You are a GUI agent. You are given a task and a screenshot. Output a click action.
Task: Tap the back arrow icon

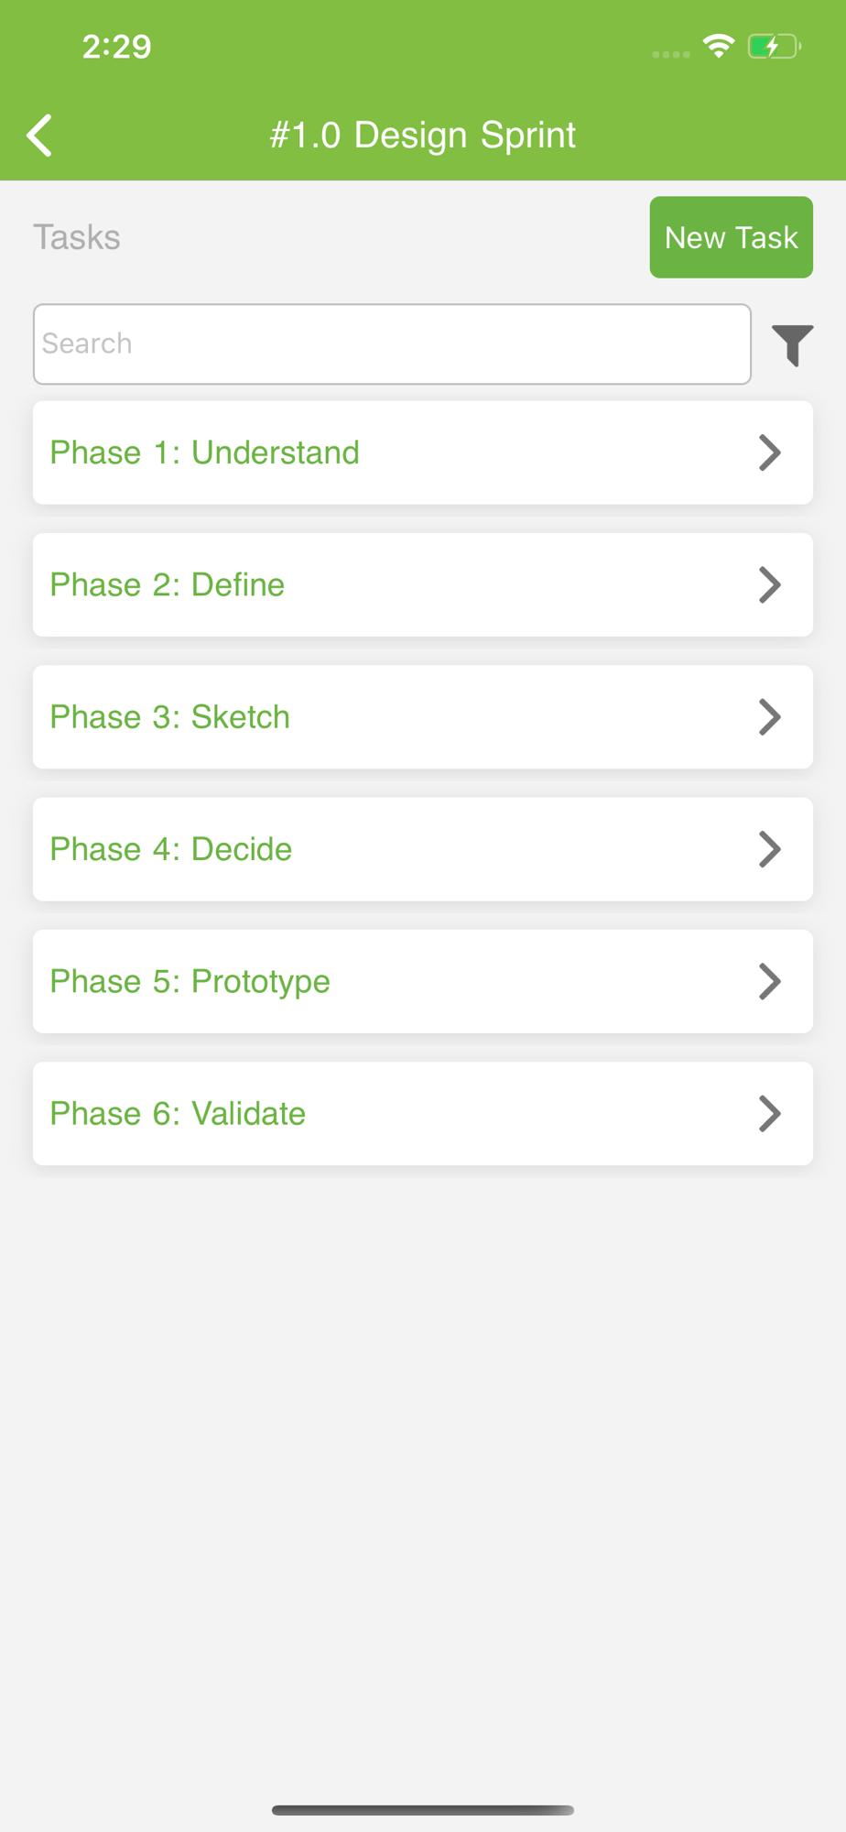point(40,136)
